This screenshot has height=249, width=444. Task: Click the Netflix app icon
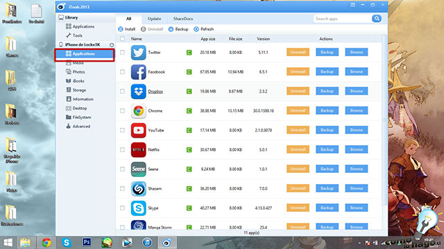coord(139,149)
